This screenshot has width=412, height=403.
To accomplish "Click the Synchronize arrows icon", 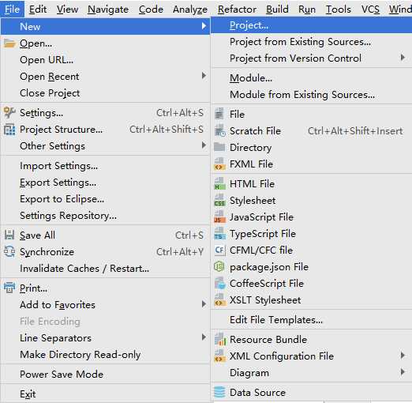I will point(9,252).
